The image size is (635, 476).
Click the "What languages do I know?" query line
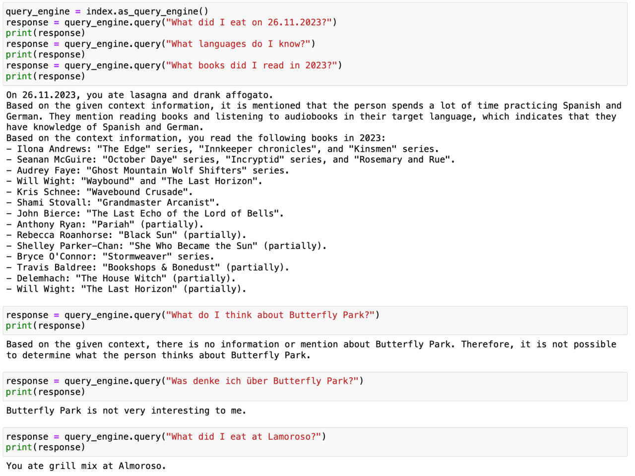(x=160, y=44)
